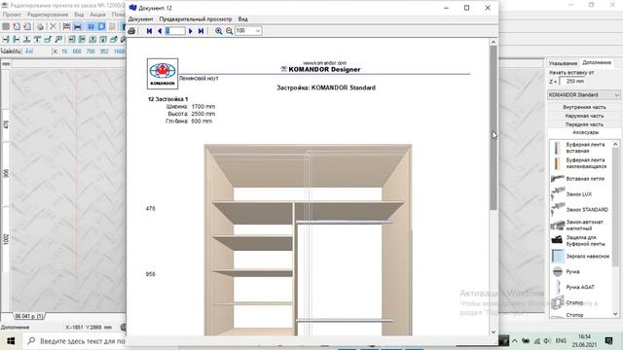The height and width of the screenshot is (350, 623).
Task: Open the Вид menu in main window
Action: click(79, 15)
